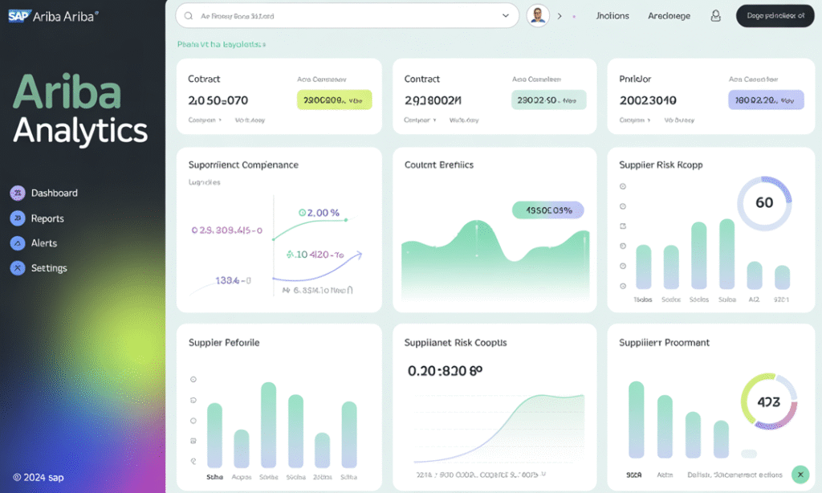
Task: Select the Jnotions item in the top bar
Action: (612, 16)
